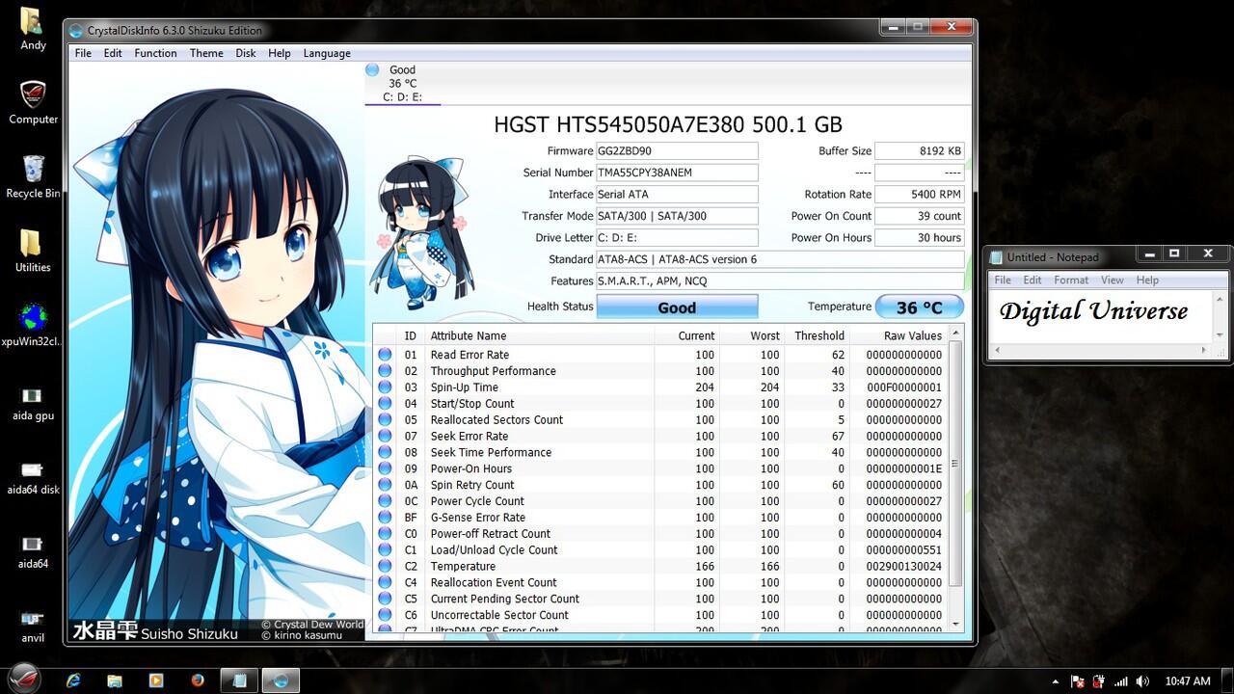Click the Interface Serial ATA field
This screenshot has width=1234, height=694.
677,195
